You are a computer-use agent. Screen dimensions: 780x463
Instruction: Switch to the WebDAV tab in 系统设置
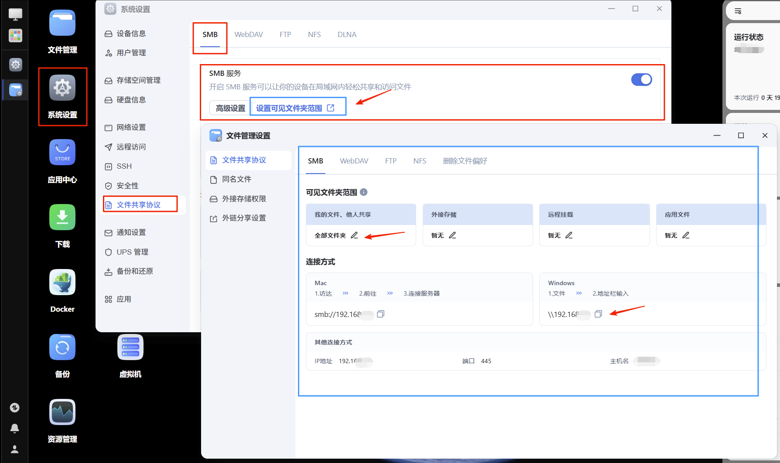249,34
